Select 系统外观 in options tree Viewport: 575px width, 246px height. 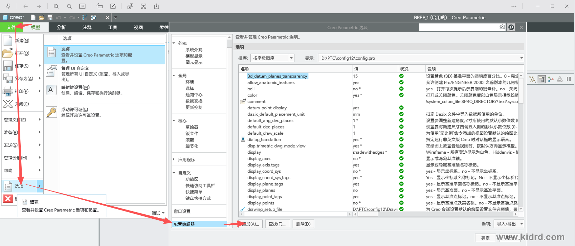click(x=194, y=50)
